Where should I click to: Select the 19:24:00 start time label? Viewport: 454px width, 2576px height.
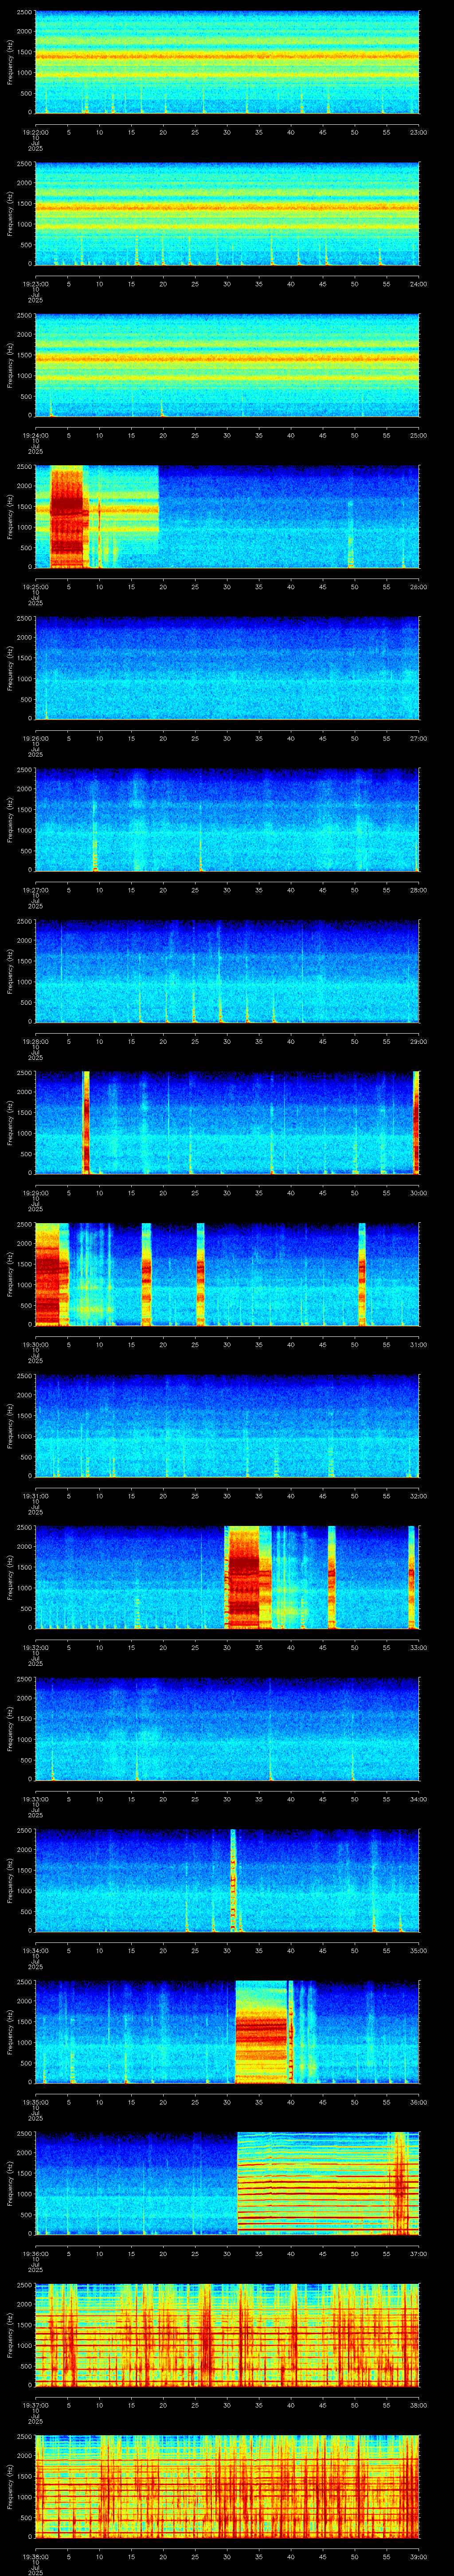coord(35,435)
